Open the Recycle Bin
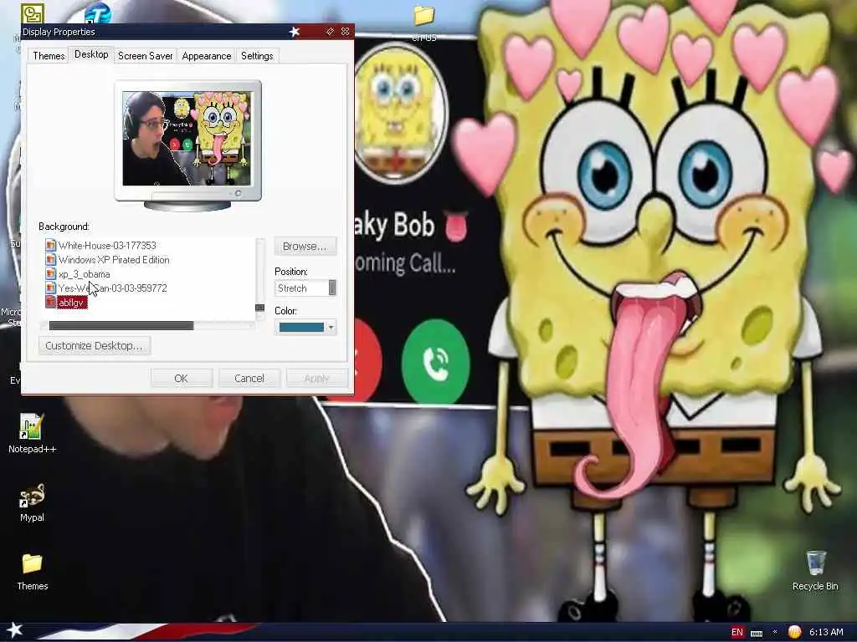This screenshot has height=642, width=857. click(815, 571)
